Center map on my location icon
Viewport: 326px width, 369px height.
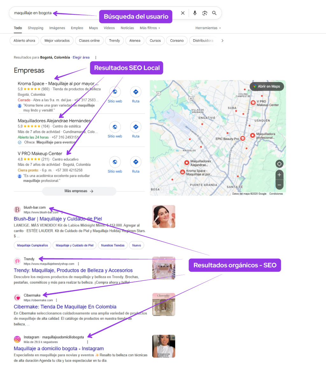pyautogui.click(x=279, y=164)
